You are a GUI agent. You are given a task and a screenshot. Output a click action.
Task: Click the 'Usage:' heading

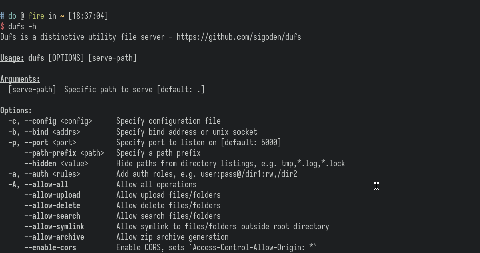[12, 58]
